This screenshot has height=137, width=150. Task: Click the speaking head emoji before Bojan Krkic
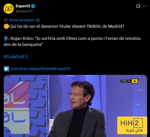(x=6, y=38)
